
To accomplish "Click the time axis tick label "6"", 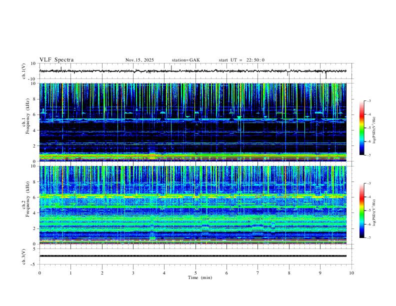I will coord(226,273).
